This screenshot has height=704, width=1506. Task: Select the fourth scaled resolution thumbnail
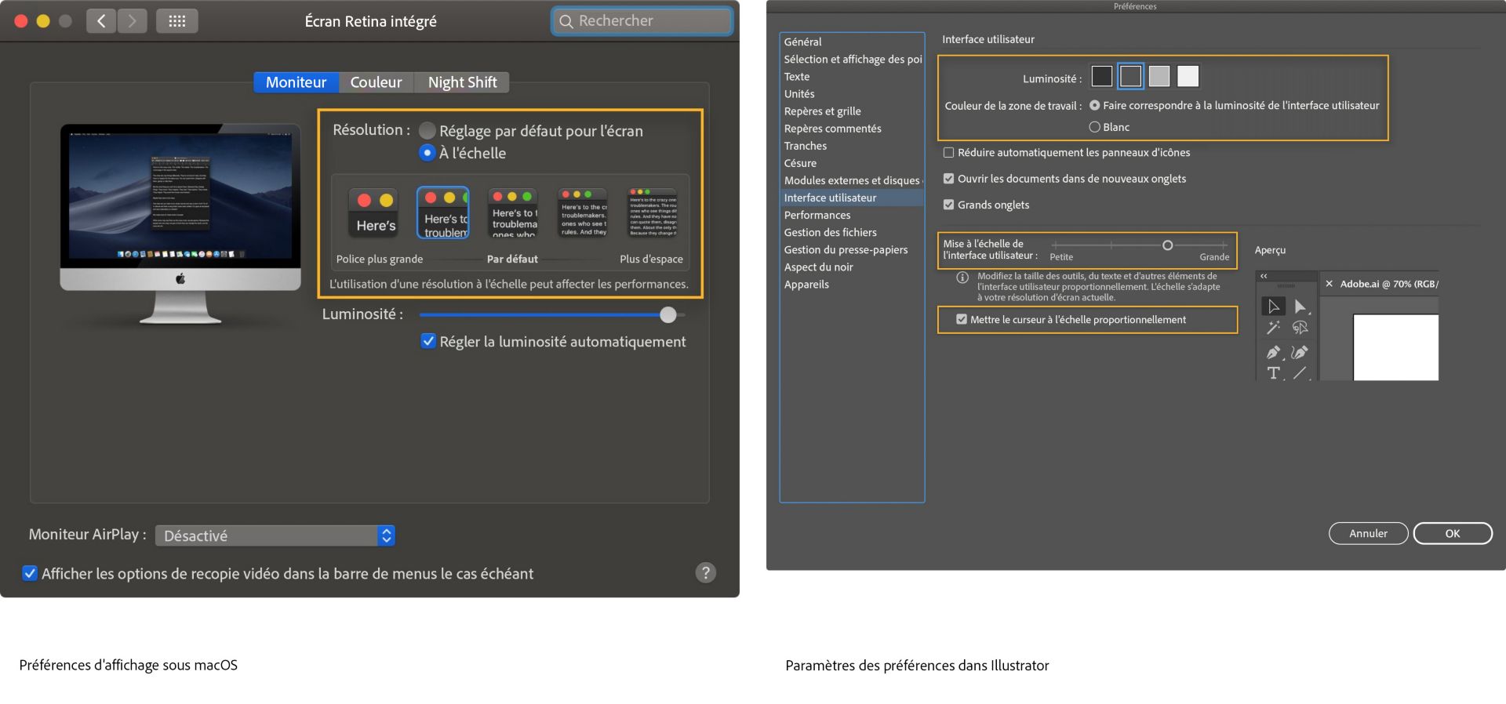[x=583, y=213]
